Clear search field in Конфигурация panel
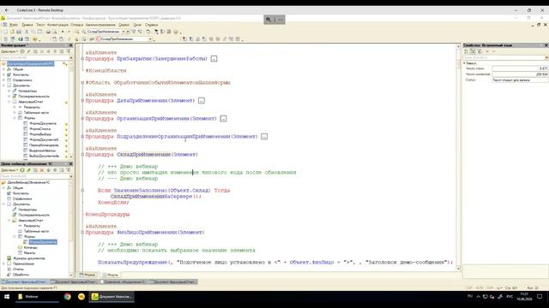 (71, 57)
